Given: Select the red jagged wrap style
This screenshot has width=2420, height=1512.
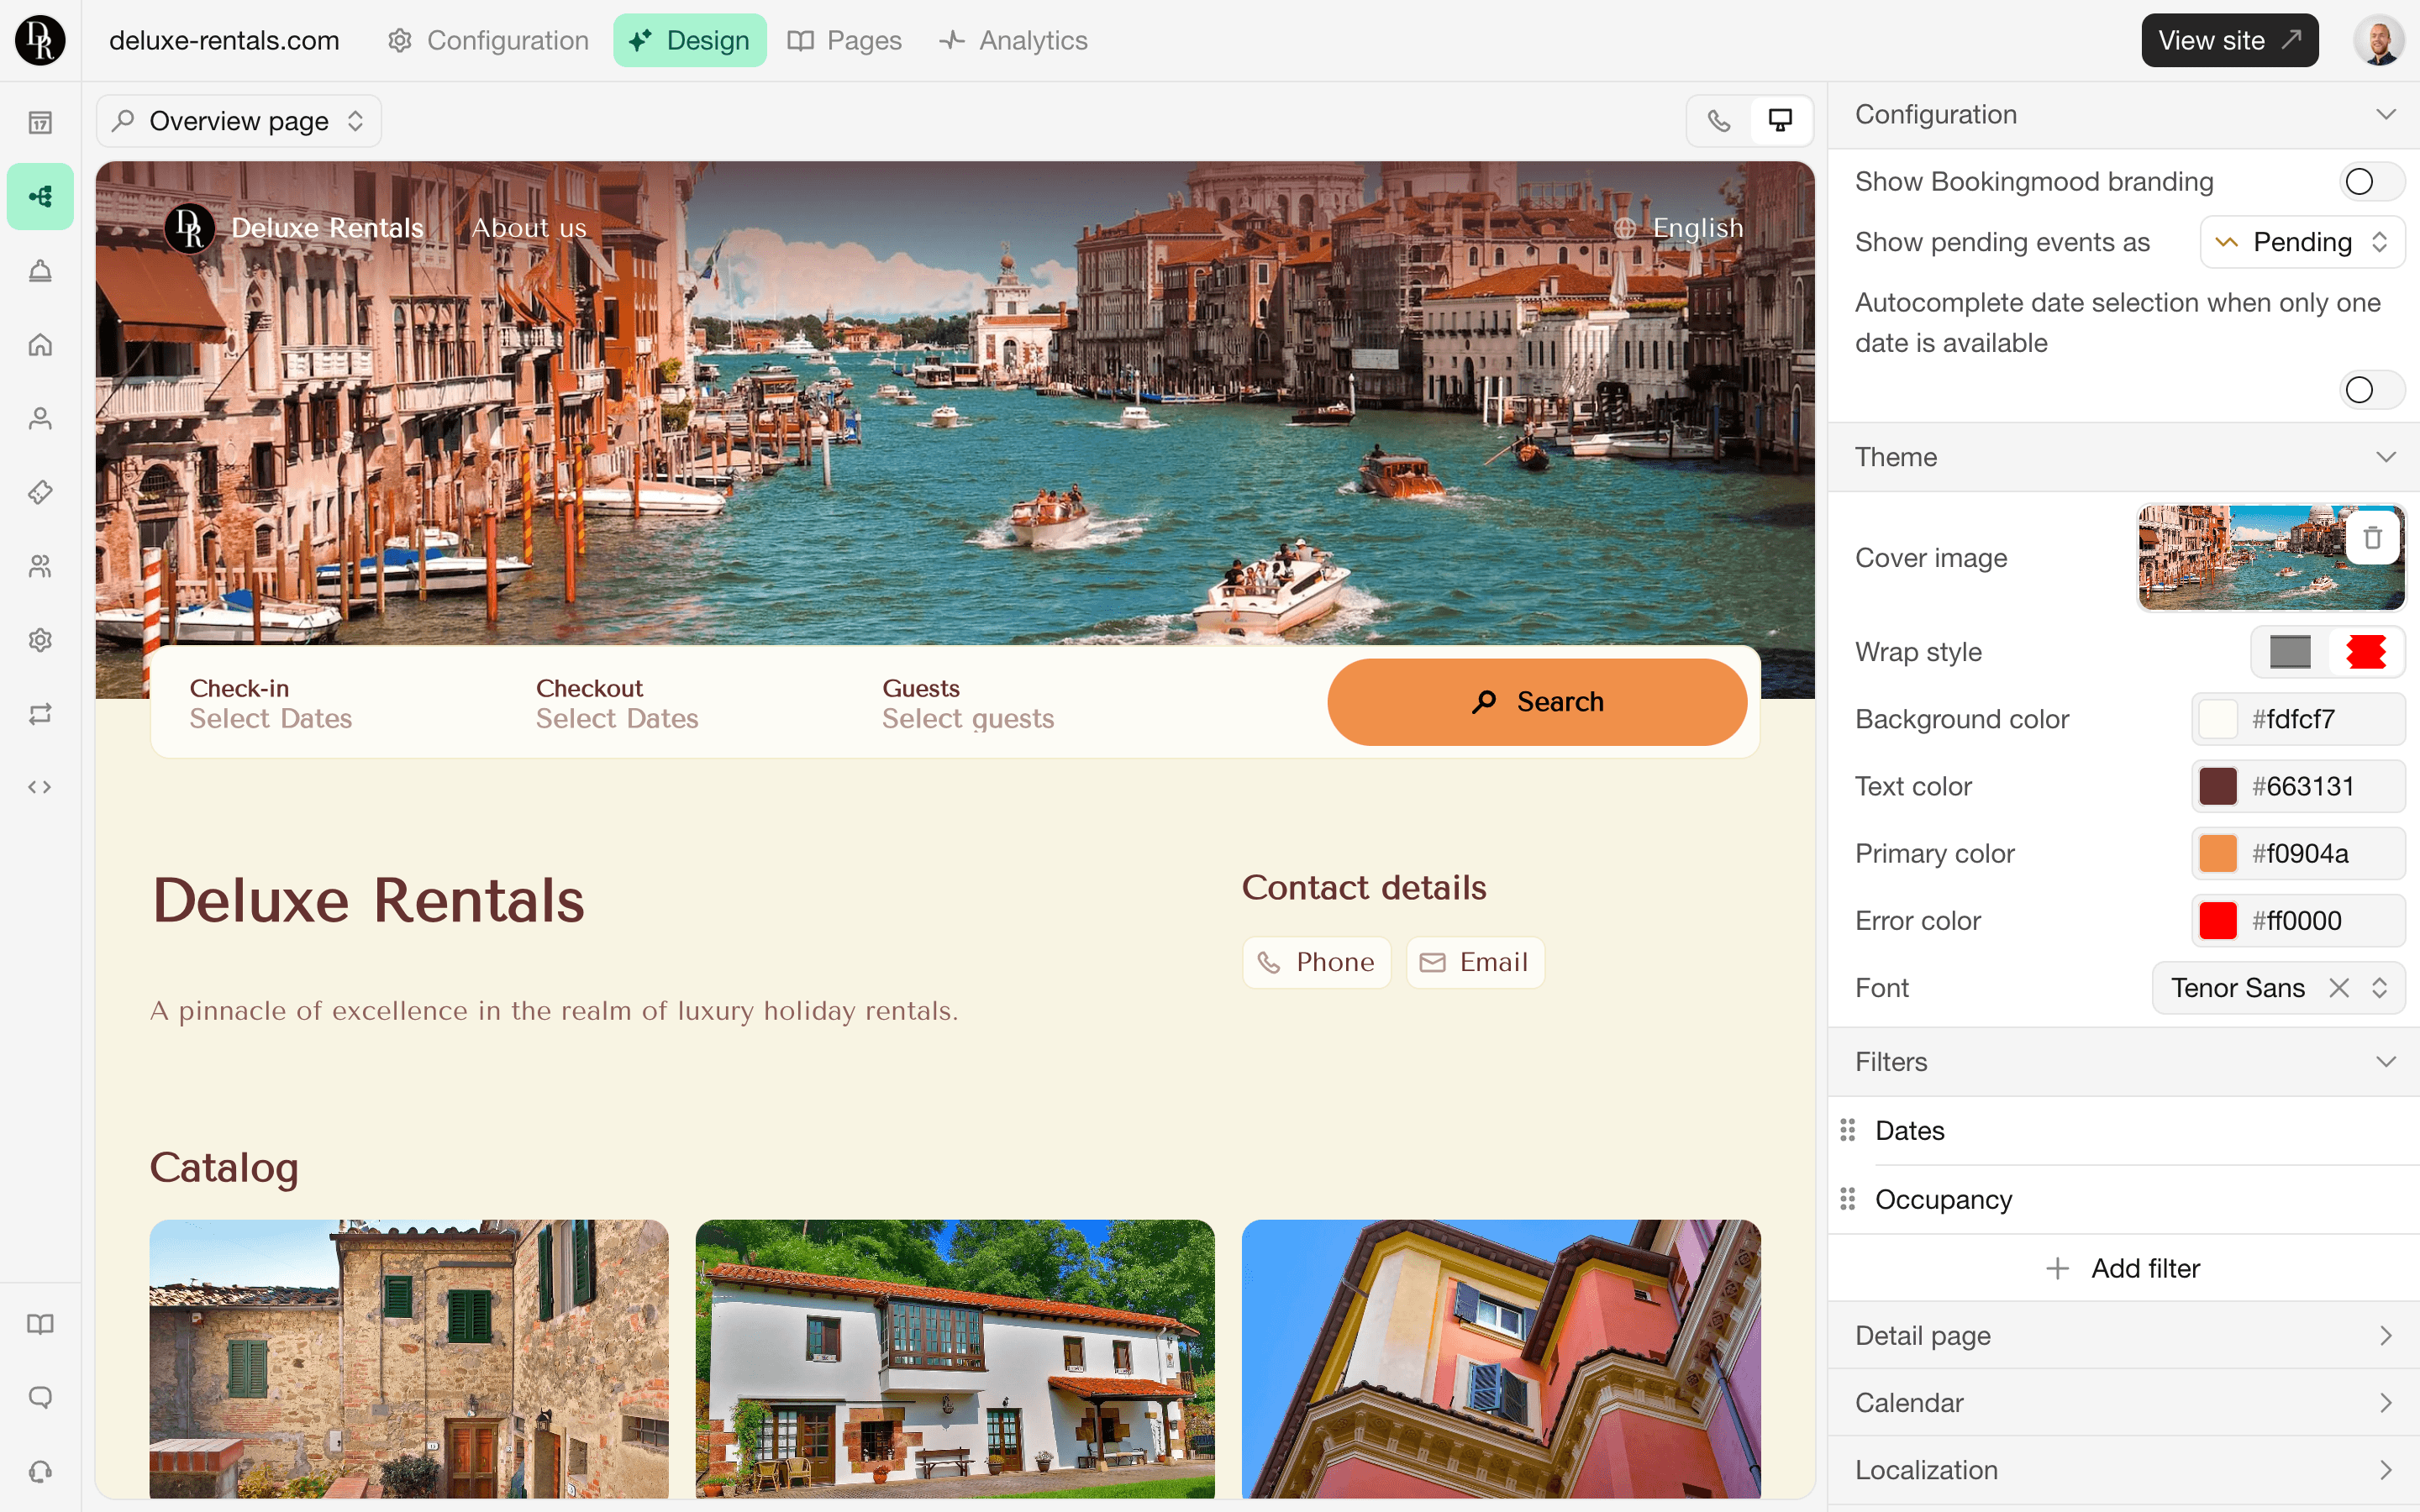Looking at the screenshot, I should coord(2365,652).
